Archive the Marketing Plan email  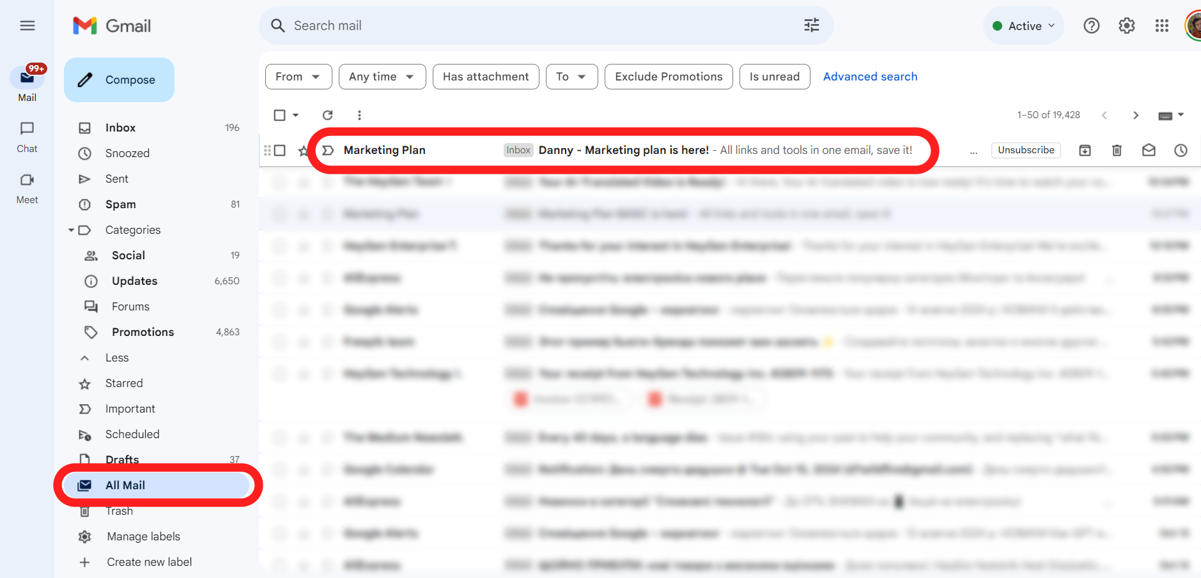tap(1085, 150)
